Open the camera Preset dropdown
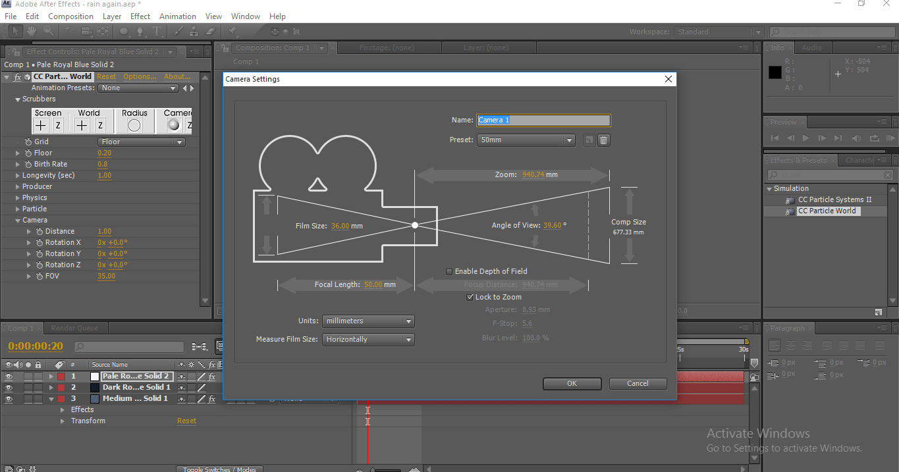 tap(526, 140)
